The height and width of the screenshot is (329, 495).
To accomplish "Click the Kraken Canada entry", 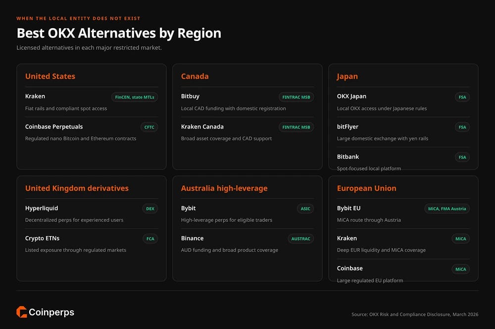I will pos(202,126).
